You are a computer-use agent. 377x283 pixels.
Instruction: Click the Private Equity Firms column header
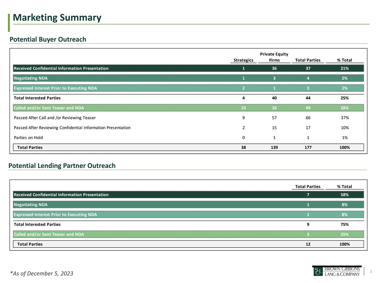point(274,57)
